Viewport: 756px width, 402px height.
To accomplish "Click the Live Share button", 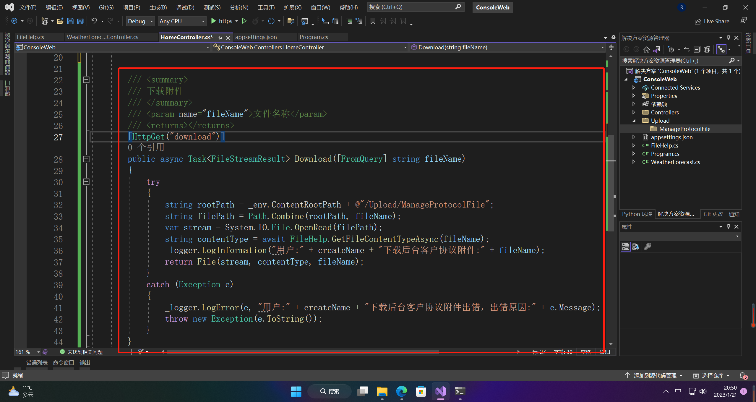I will [x=712, y=21].
